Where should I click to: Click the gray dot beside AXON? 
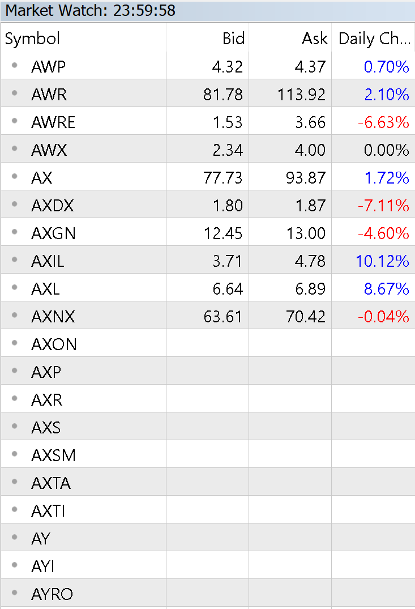click(x=15, y=343)
